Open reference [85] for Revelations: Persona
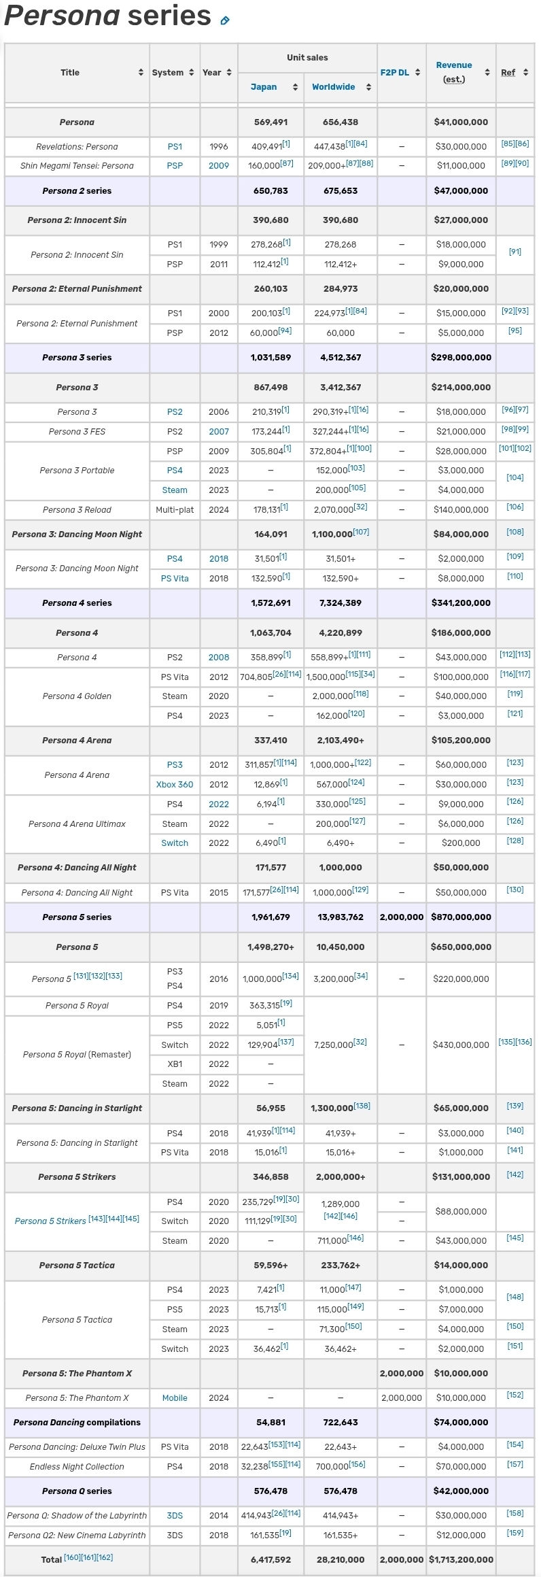The image size is (541, 1577). coord(508,144)
